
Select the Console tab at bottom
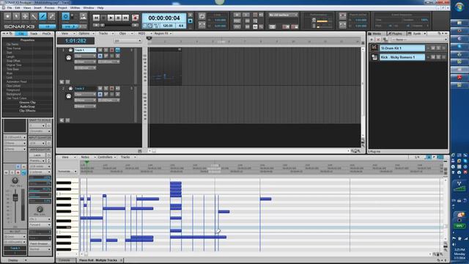click(64, 260)
